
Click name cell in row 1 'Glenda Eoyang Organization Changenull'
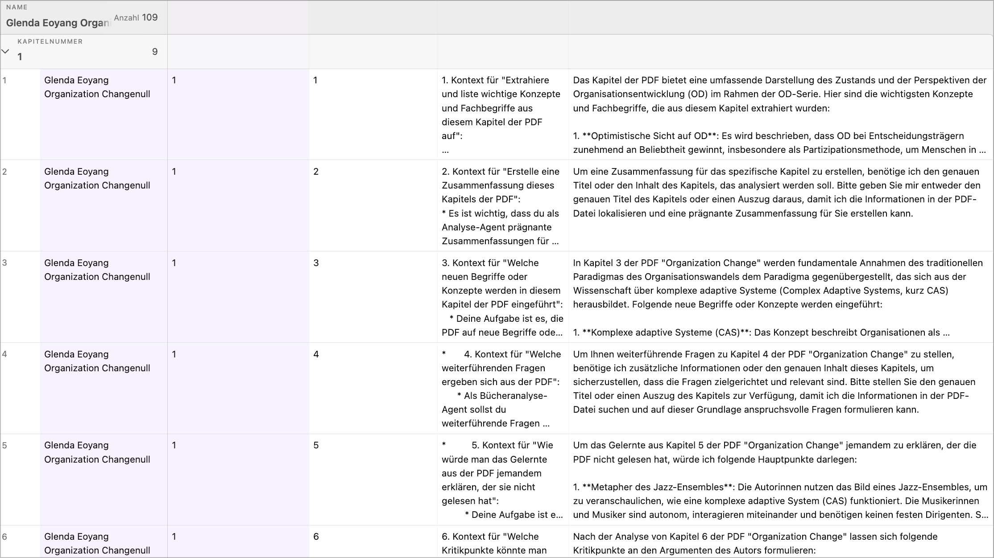pyautogui.click(x=104, y=115)
